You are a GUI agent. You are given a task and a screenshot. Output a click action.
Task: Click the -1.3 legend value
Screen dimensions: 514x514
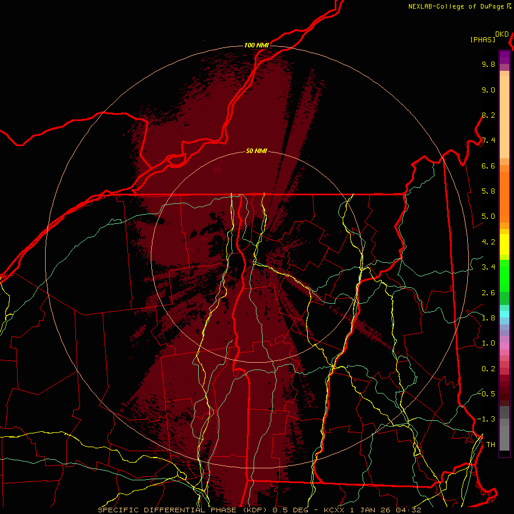486,419
